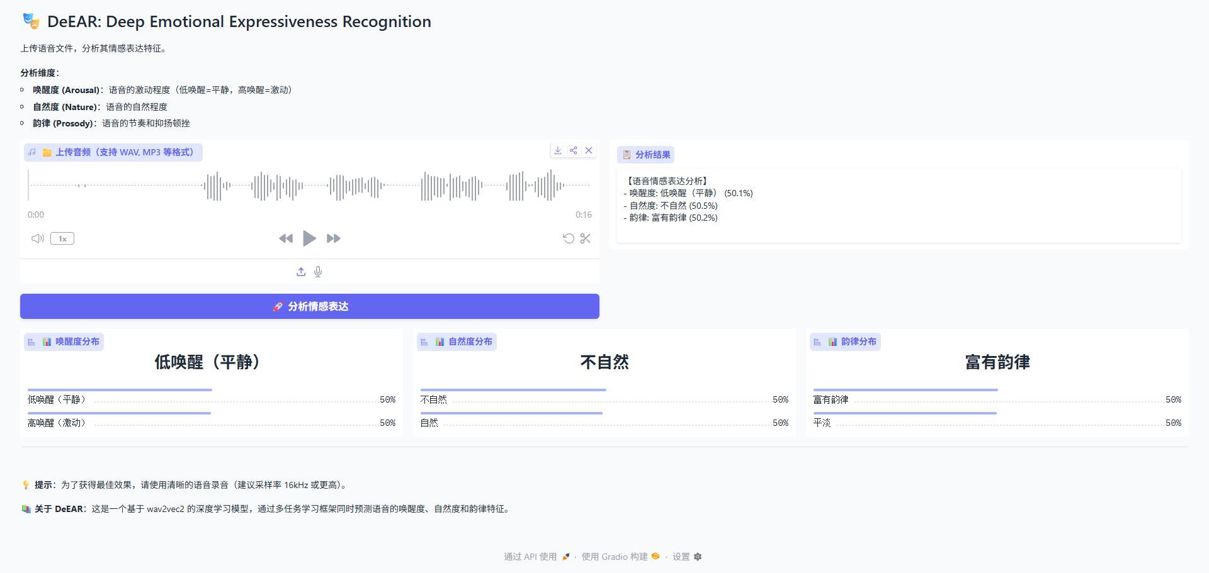The width and height of the screenshot is (1209, 573).
Task: Click the 唤醒度分布 label
Action: pyautogui.click(x=64, y=342)
